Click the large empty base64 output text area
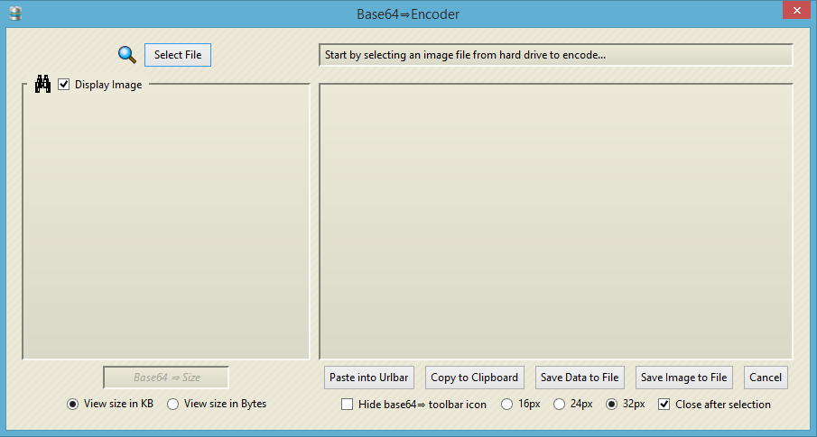The width and height of the screenshot is (817, 437). (x=555, y=222)
